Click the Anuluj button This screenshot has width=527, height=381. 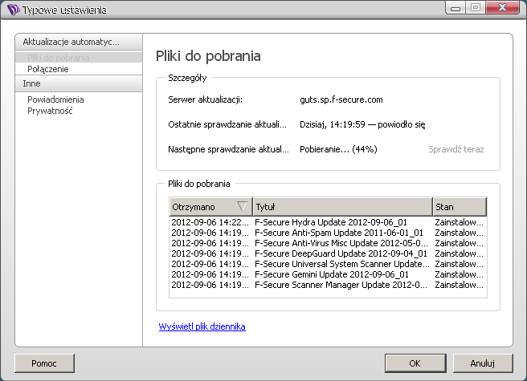(483, 363)
